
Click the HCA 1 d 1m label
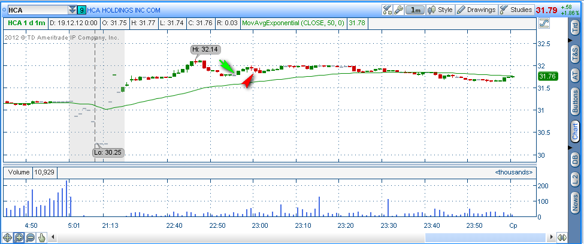25,23
